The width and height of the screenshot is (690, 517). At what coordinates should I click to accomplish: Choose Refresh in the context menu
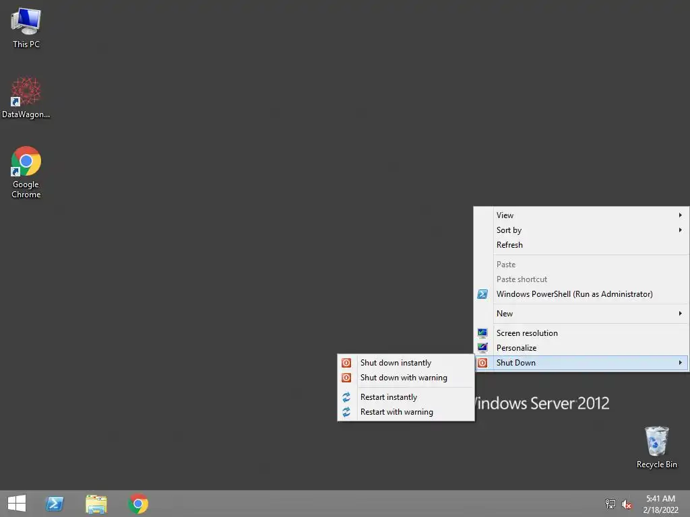(581, 245)
